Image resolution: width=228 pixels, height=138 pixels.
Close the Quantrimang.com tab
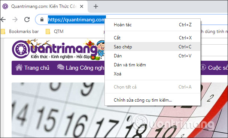click(82, 6)
